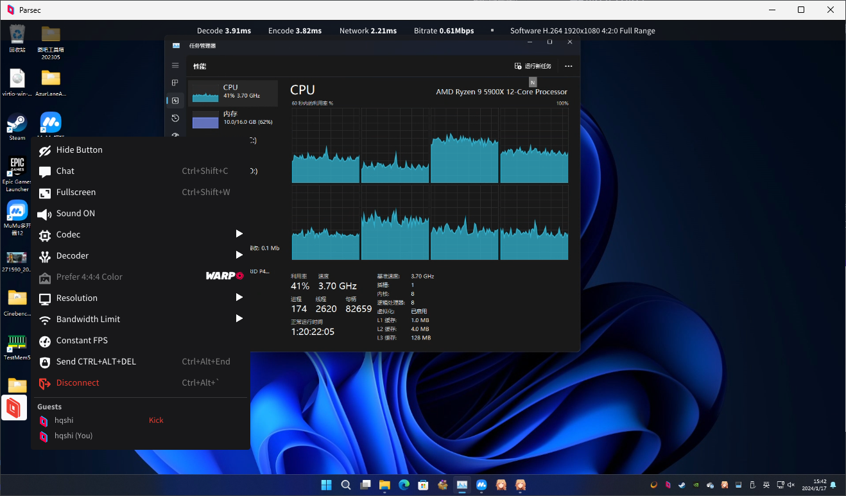
Task: Click the AMD Ryzen 9 5900X processor name
Action: point(501,92)
